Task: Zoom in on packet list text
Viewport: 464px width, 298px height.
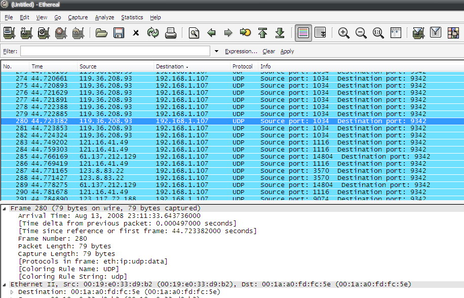Action: click(x=344, y=33)
